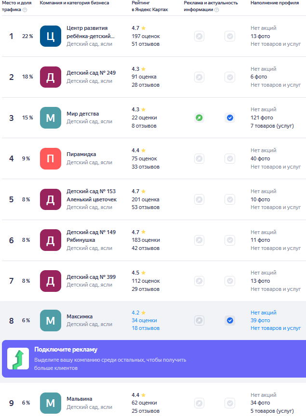The image size is (306, 419).
Task: Click '197 оценок' in the first row
Action: point(146,36)
